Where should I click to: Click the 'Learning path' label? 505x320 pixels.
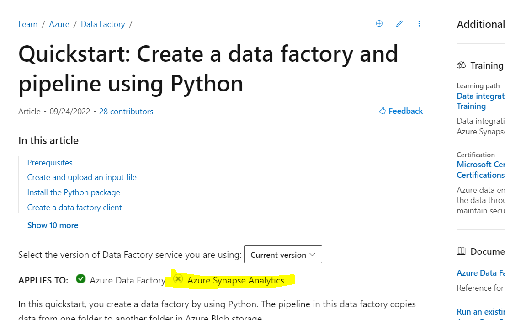[x=478, y=86]
